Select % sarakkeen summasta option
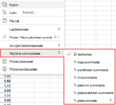 (89, 70)
